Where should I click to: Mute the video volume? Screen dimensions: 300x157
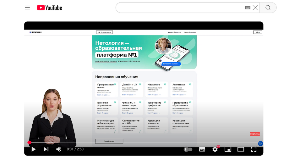click(59, 149)
